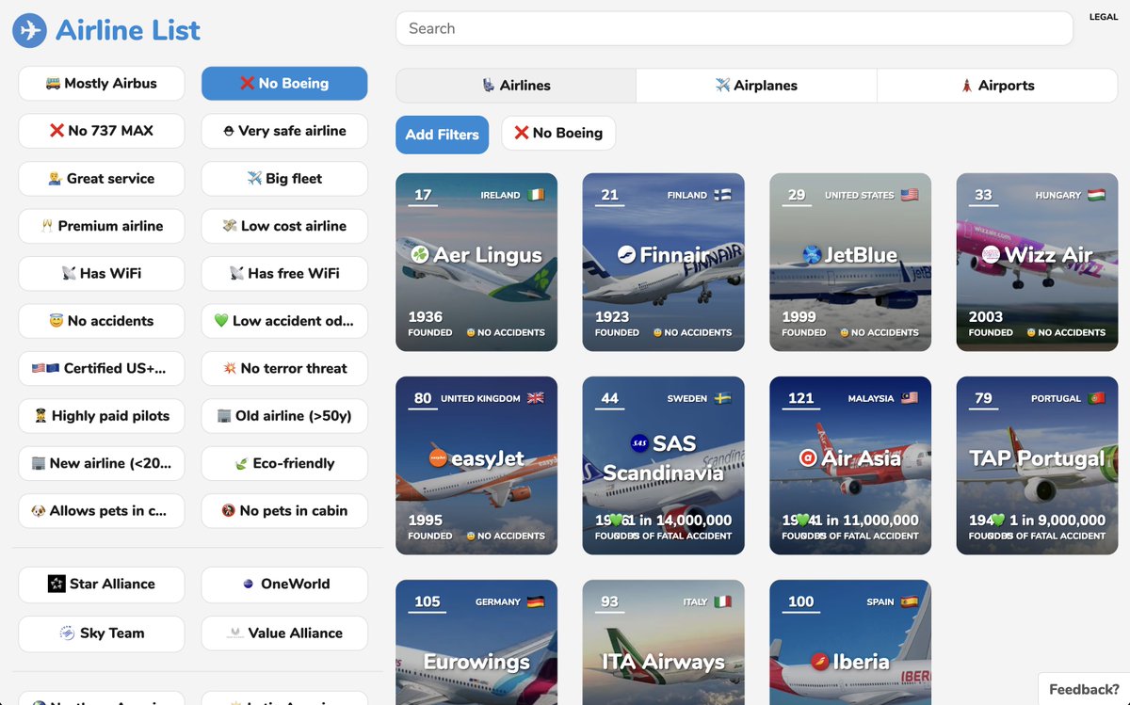Viewport: 1130px width, 705px height.
Task: Open the Air Asia airline card
Action: click(x=850, y=466)
